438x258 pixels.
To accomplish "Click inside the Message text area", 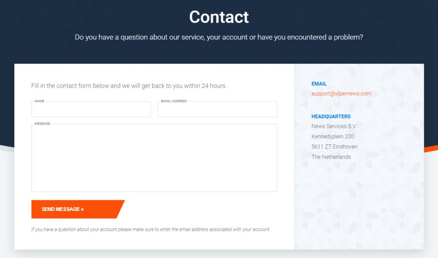I will pyautogui.click(x=154, y=158).
